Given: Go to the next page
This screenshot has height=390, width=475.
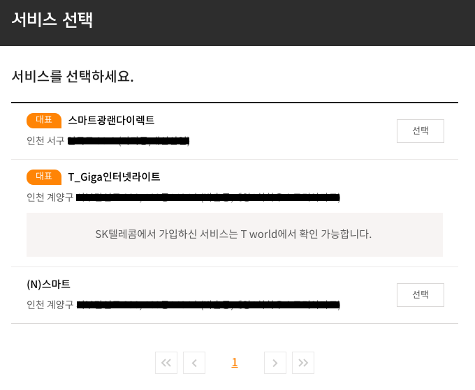Looking at the screenshot, I should tap(275, 363).
